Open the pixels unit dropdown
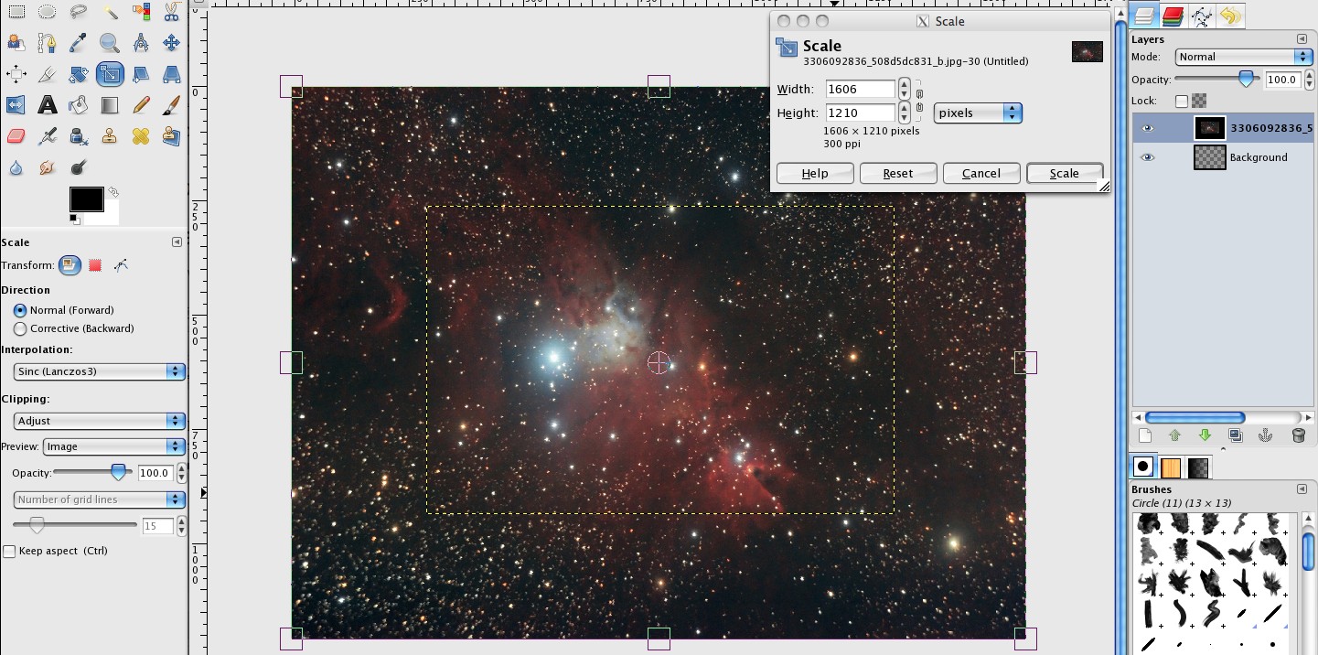1318x655 pixels. (978, 113)
